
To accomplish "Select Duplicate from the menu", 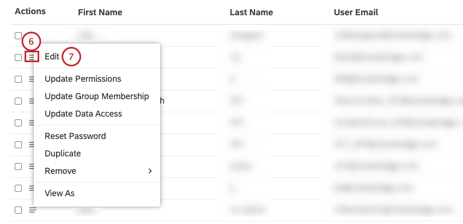I will coord(63,154).
